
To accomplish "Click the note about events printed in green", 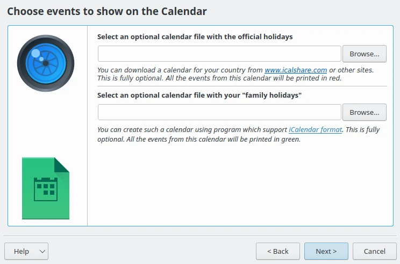I will (x=199, y=140).
